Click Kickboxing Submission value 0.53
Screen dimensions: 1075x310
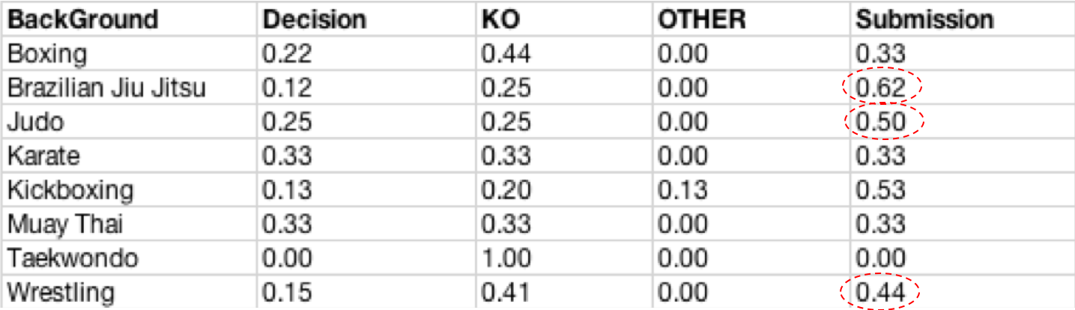pyautogui.click(x=881, y=190)
